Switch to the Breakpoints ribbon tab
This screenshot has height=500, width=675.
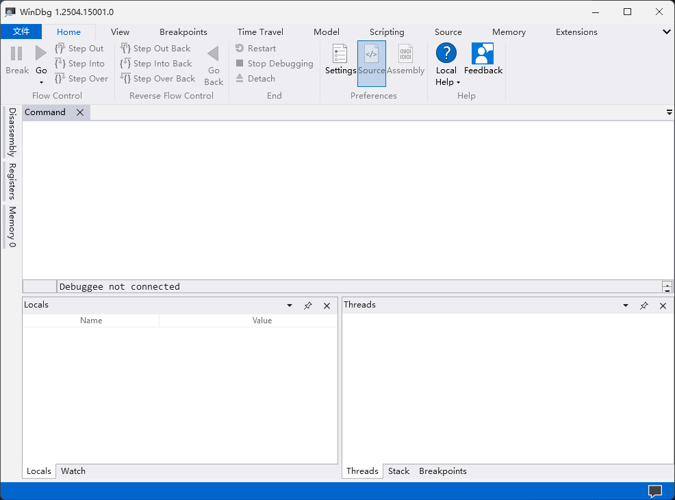coord(183,32)
